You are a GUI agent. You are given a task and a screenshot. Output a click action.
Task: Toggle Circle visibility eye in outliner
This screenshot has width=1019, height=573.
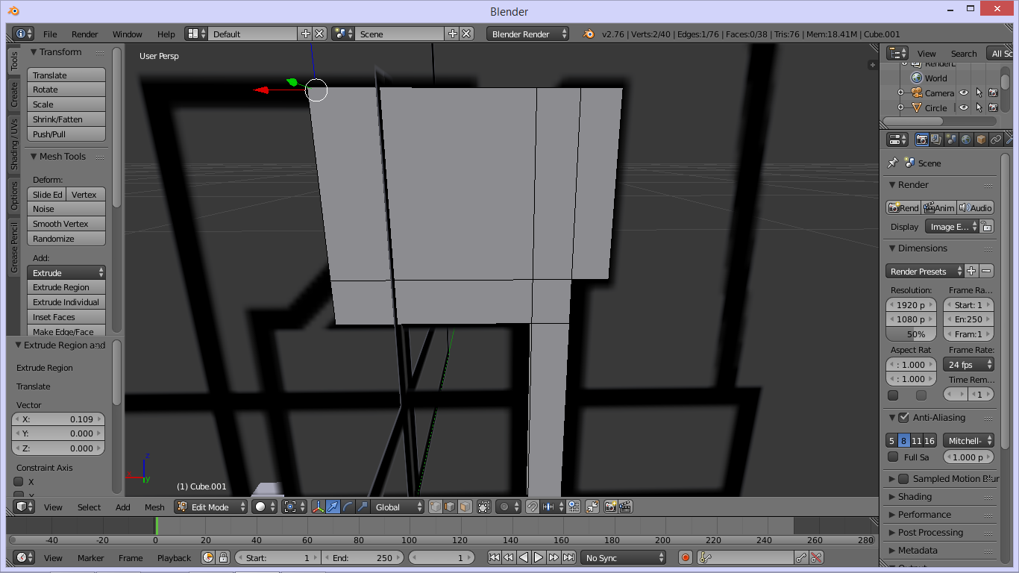click(963, 108)
